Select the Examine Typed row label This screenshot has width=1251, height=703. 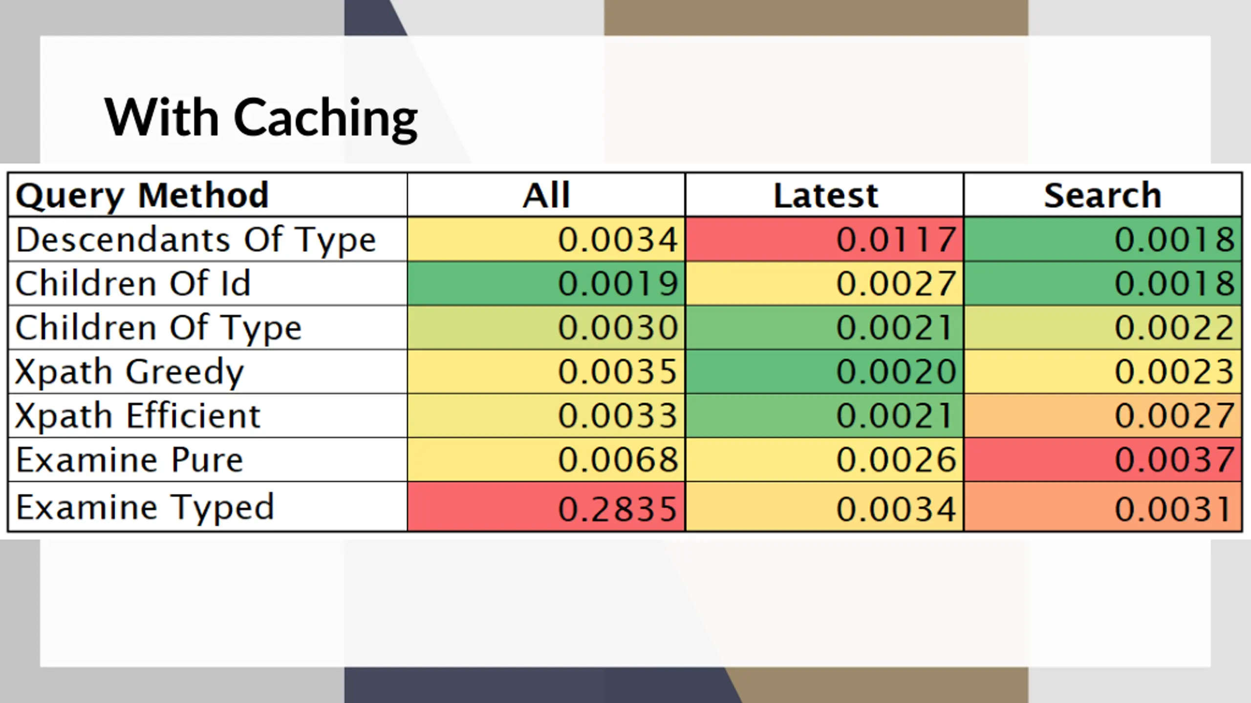(x=208, y=506)
